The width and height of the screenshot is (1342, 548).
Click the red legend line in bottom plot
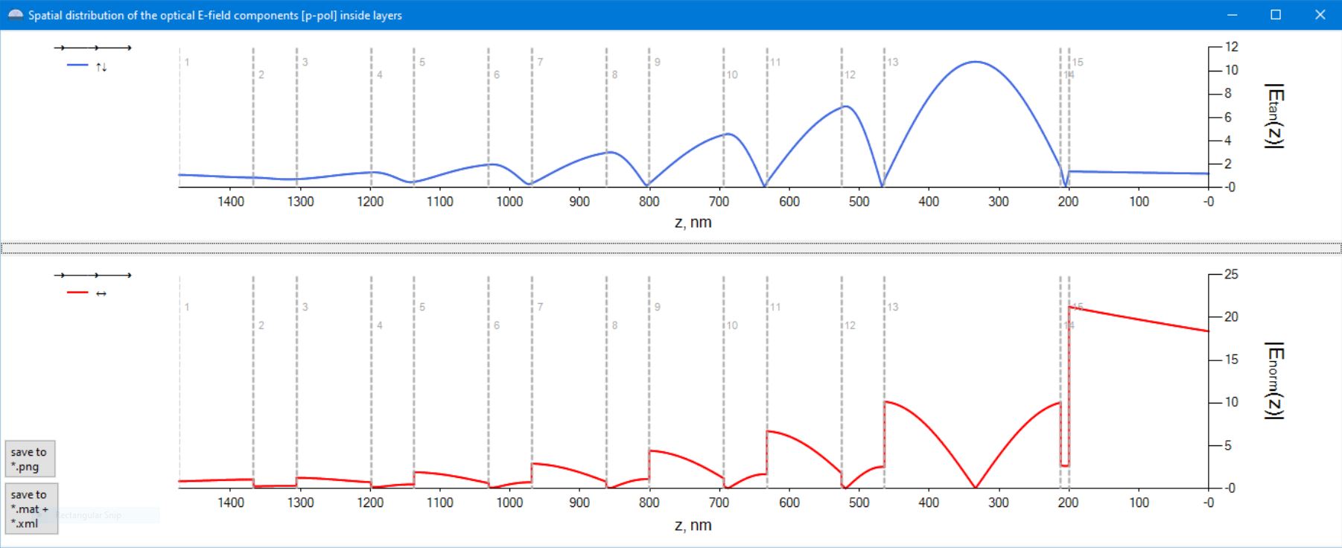(77, 293)
